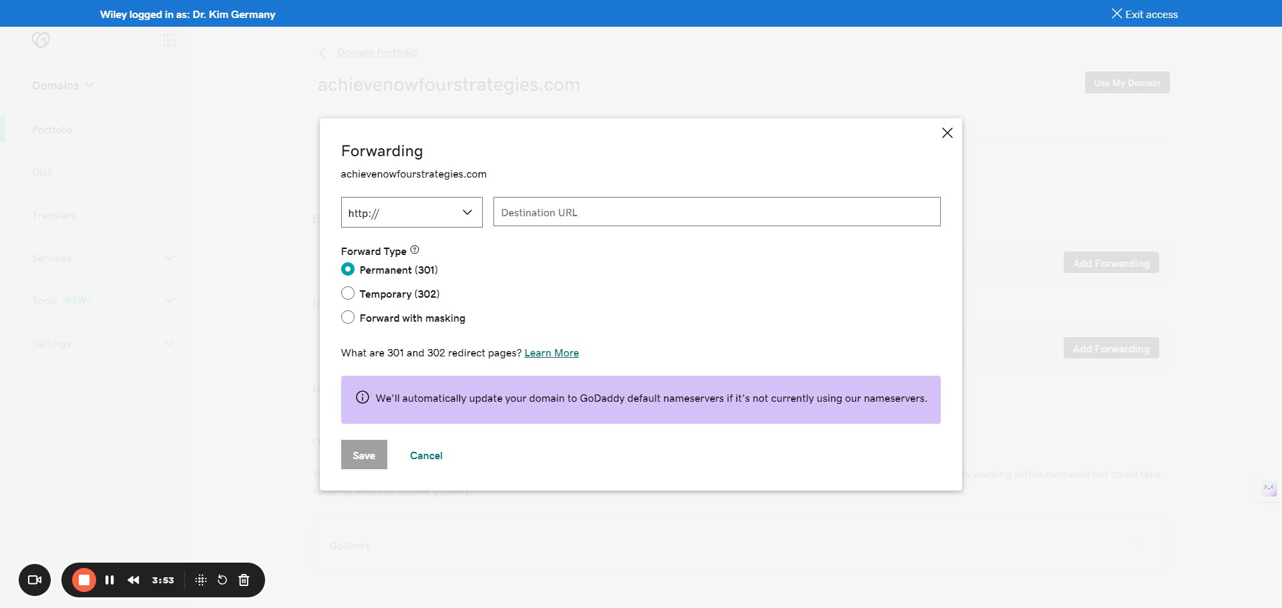Select the Permanent (301) forward type
The width and height of the screenshot is (1282, 608).
348,269
